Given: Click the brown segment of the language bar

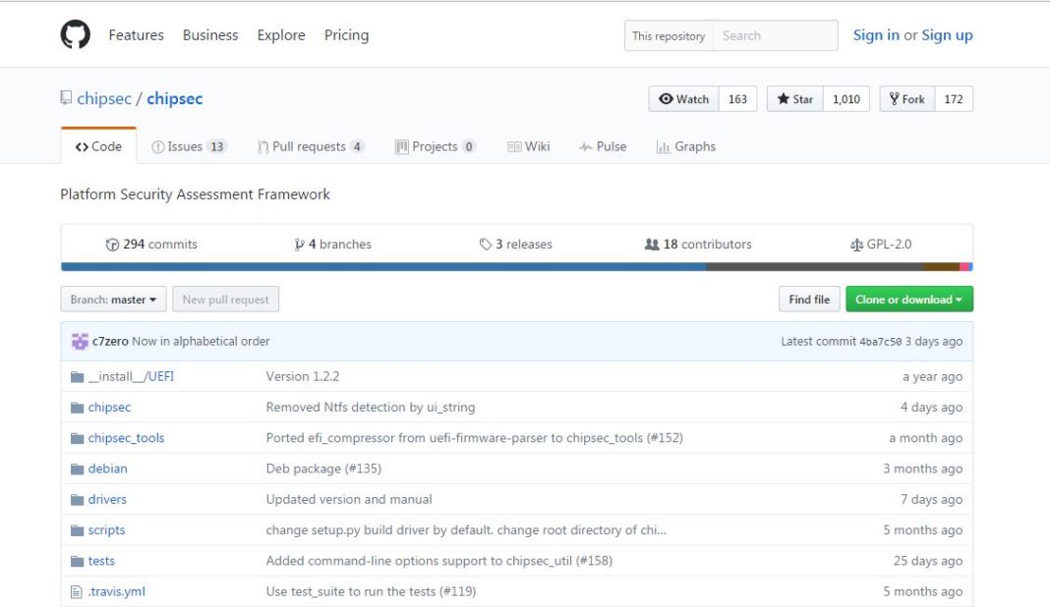Looking at the screenshot, I should click(x=942, y=267).
